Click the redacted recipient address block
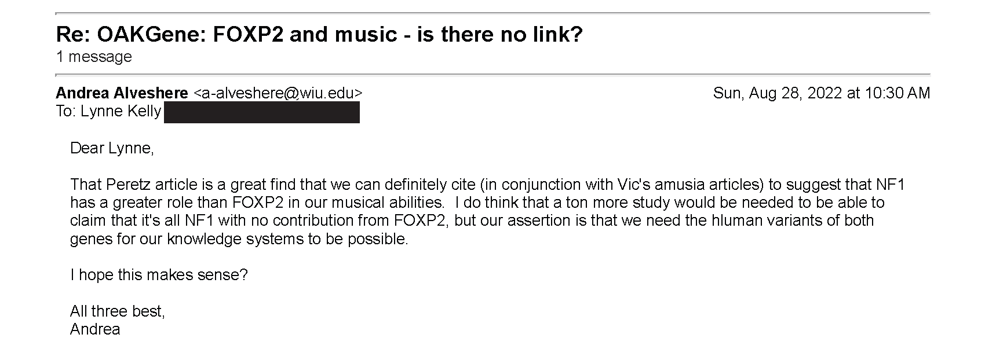985x349 pixels. pos(262,112)
